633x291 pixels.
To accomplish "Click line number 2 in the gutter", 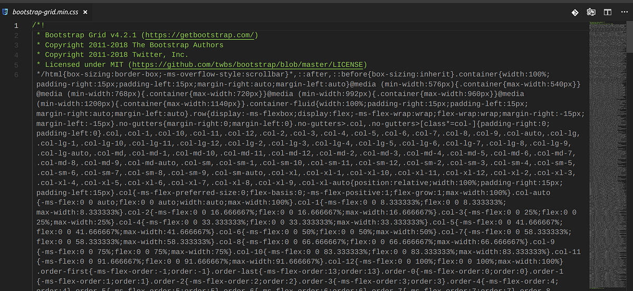I will point(16,35).
